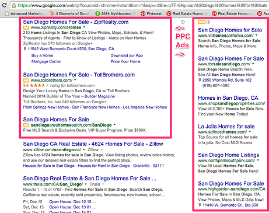Screen dimensions: 269x213
Task: Open the first Real Estate Humor bookmark
Action: (x=187, y=13)
